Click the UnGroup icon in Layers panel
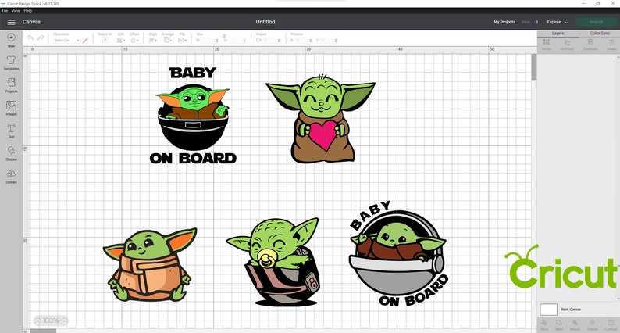Image resolution: width=620 pixels, height=333 pixels. pos(567,44)
